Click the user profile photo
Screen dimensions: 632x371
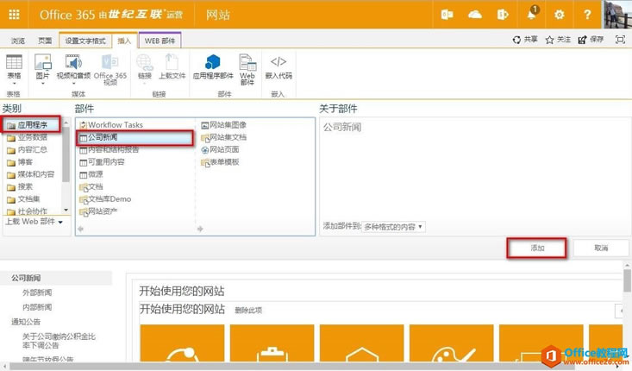click(616, 15)
